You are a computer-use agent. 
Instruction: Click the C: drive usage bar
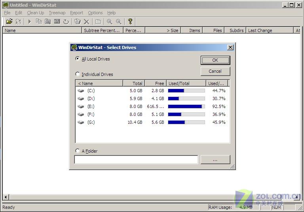pos(186,91)
